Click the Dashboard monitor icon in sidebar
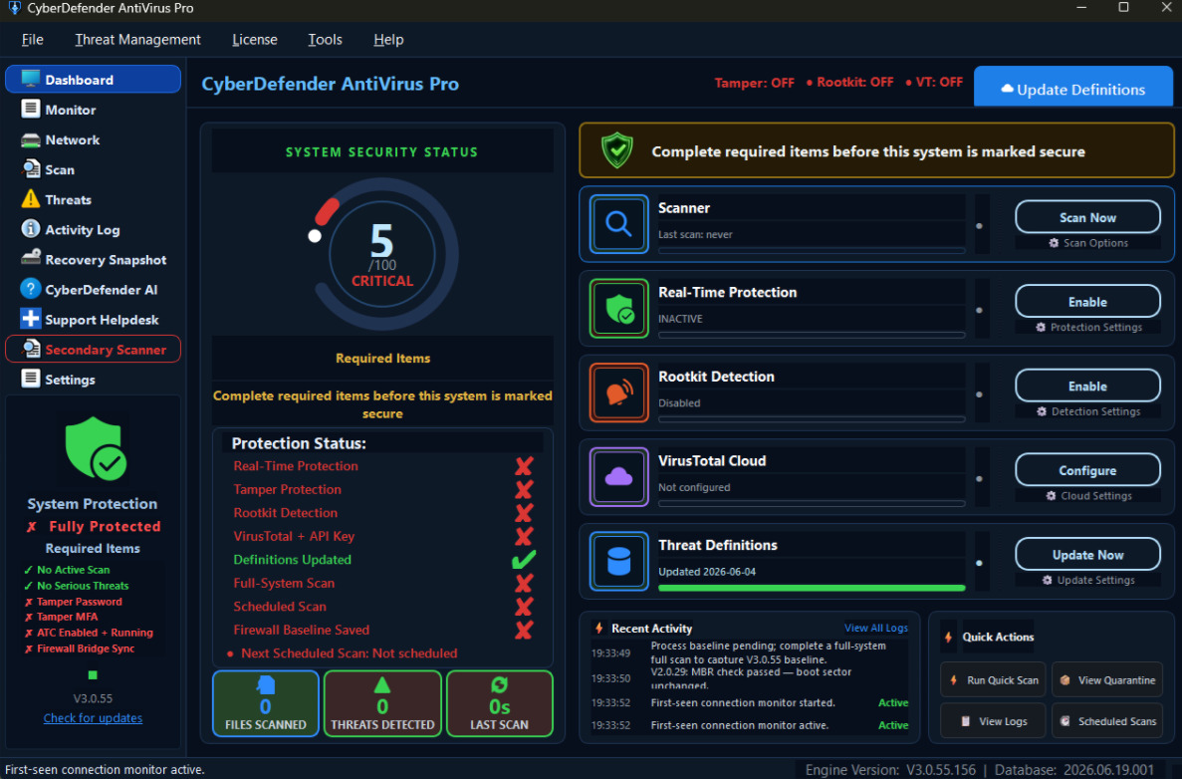1182x779 pixels. [30, 79]
